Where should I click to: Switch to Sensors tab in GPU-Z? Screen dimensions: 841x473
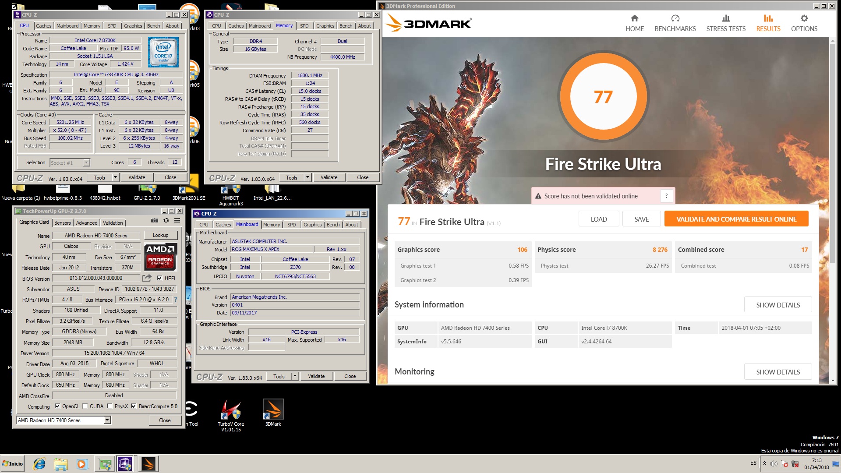[x=62, y=223]
